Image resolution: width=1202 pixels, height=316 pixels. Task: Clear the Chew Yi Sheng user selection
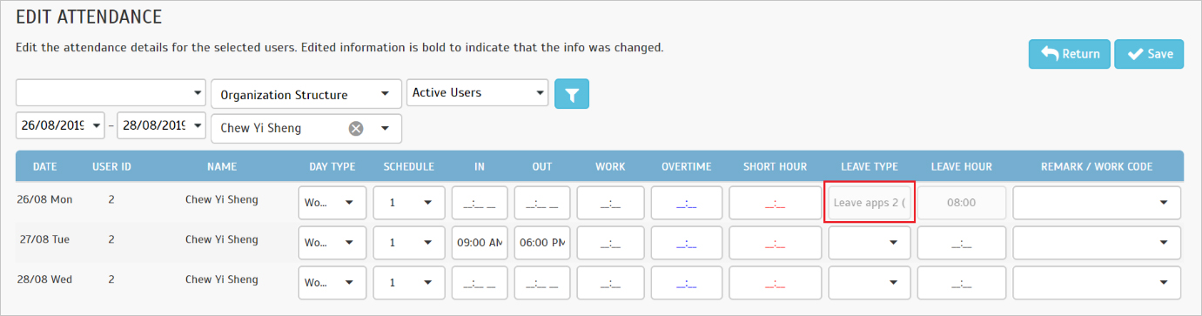[356, 128]
